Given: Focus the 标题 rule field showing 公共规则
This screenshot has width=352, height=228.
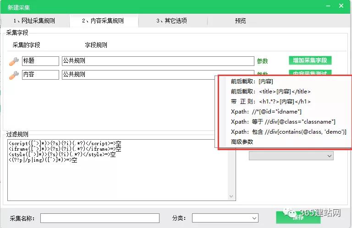Looking at the screenshot, I should click(x=158, y=61).
